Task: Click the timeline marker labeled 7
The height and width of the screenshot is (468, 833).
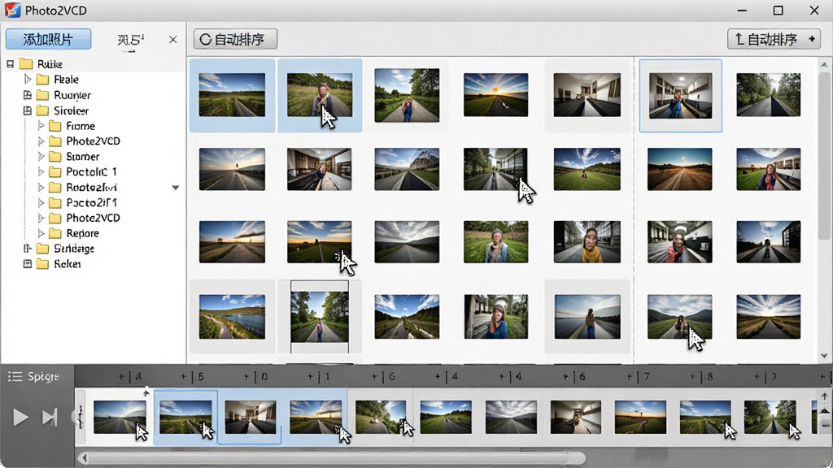Action: [647, 377]
